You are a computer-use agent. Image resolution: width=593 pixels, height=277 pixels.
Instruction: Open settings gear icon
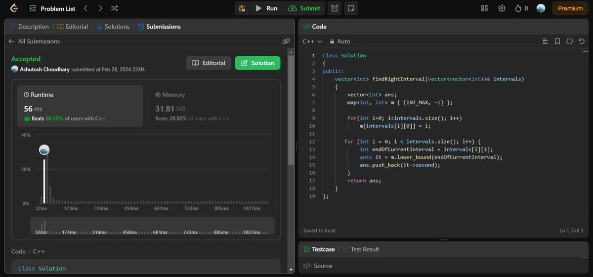coord(502,8)
